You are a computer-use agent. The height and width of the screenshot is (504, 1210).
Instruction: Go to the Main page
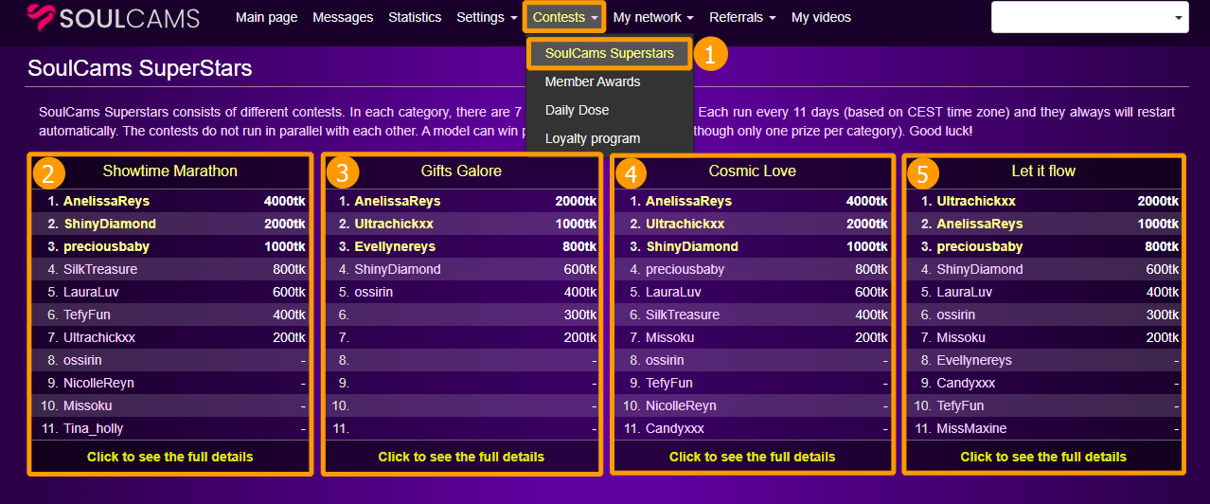click(x=266, y=17)
